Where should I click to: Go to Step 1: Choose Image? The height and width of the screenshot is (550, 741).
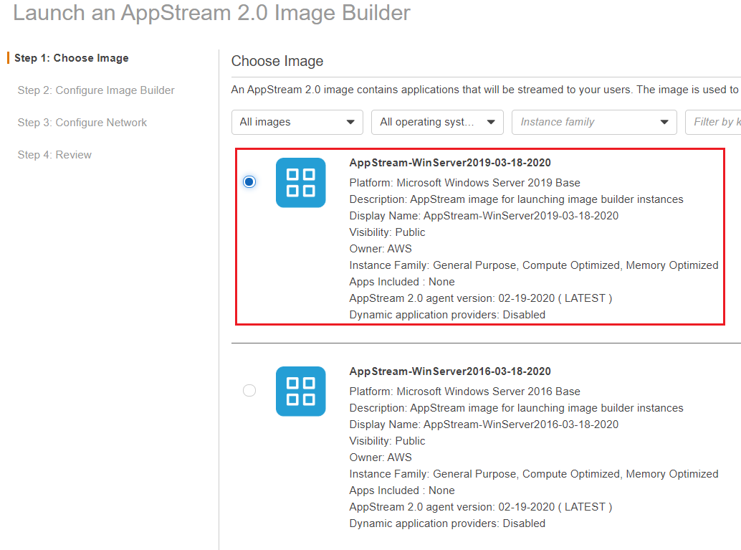pyautogui.click(x=72, y=58)
